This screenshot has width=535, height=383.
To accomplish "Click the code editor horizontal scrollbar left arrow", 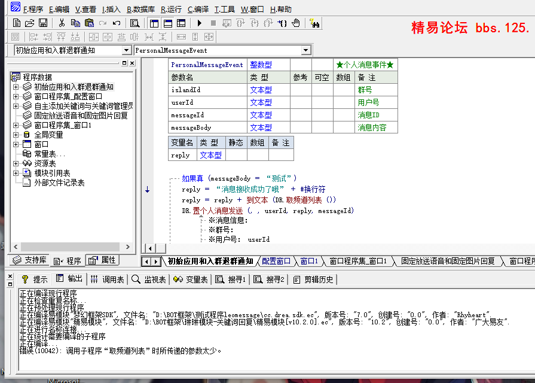I will (x=149, y=248).
